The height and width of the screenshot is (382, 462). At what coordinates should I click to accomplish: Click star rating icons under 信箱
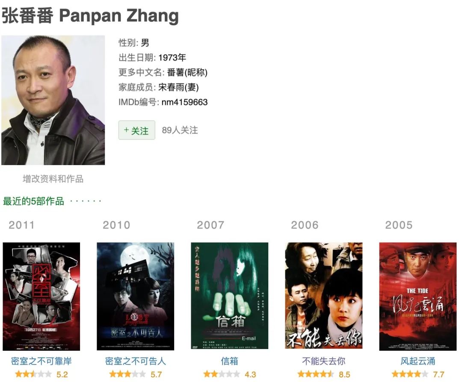point(222,374)
